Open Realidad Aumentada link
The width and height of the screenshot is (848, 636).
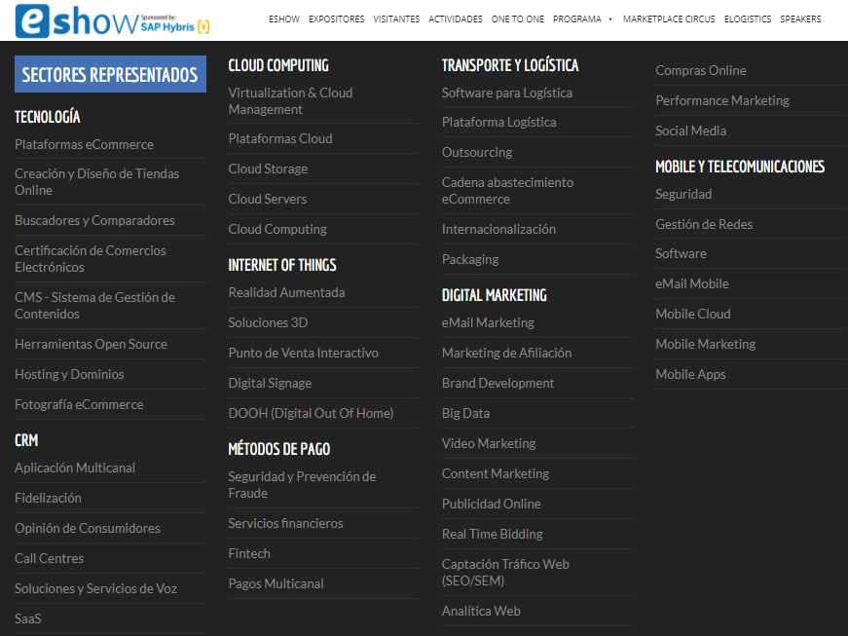[x=286, y=292]
